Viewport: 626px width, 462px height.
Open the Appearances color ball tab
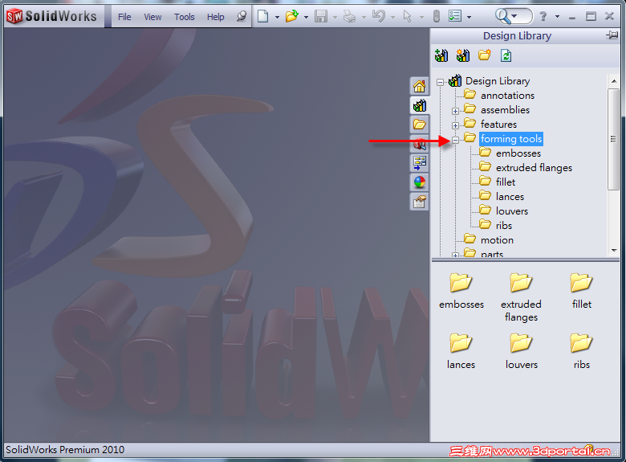click(x=419, y=182)
